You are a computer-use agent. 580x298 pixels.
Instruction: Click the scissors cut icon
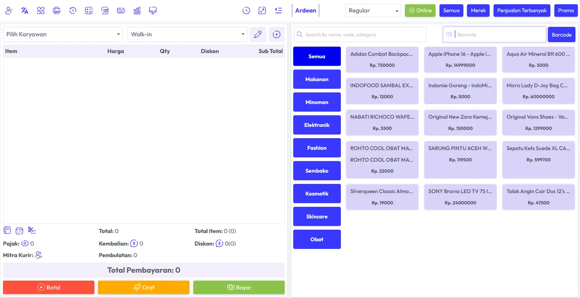(x=32, y=230)
